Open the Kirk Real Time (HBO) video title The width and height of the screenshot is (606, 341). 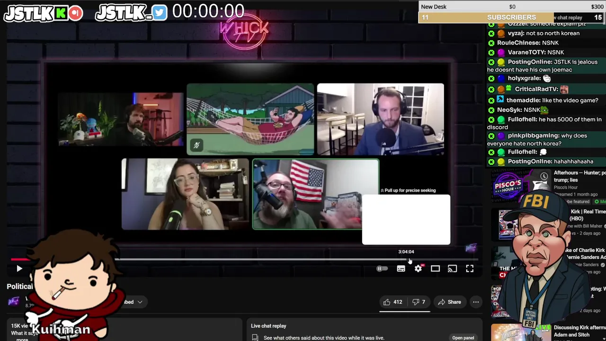point(588,215)
